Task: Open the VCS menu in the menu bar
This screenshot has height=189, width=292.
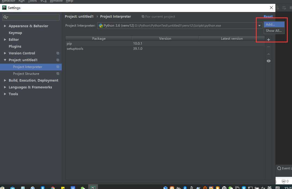Action: click(43, 1)
